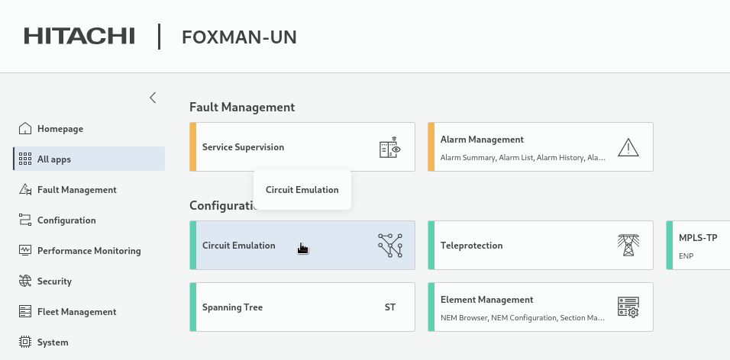
Task: Click the Element Management settings icon
Action: pos(628,307)
